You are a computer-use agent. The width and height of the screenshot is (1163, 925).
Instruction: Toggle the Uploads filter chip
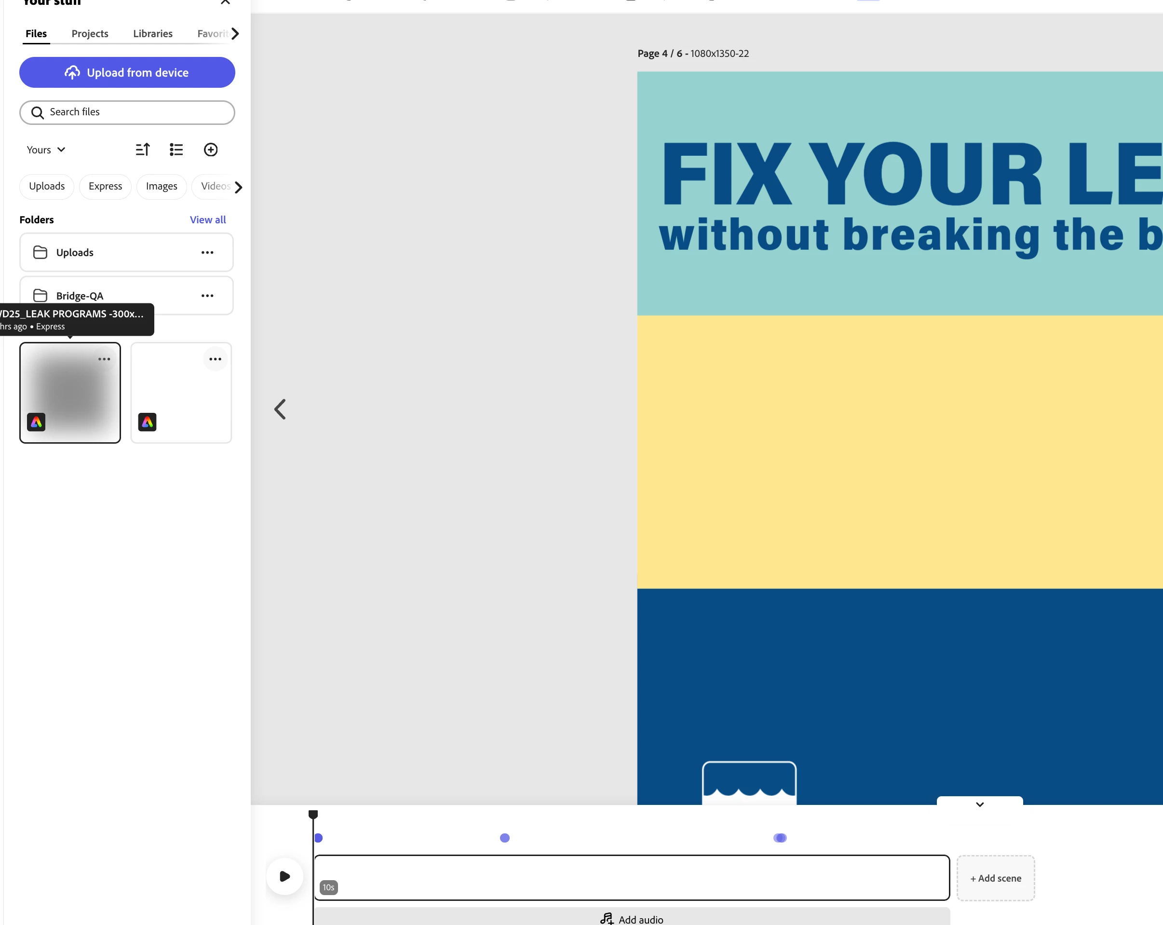tap(47, 186)
